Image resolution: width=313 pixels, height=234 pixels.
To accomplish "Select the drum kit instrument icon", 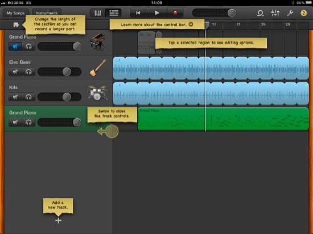I will coord(98,93).
